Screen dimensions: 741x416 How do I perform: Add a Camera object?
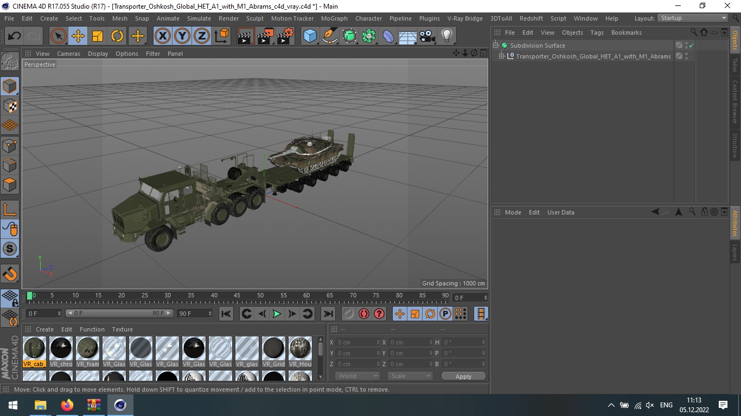coord(427,36)
